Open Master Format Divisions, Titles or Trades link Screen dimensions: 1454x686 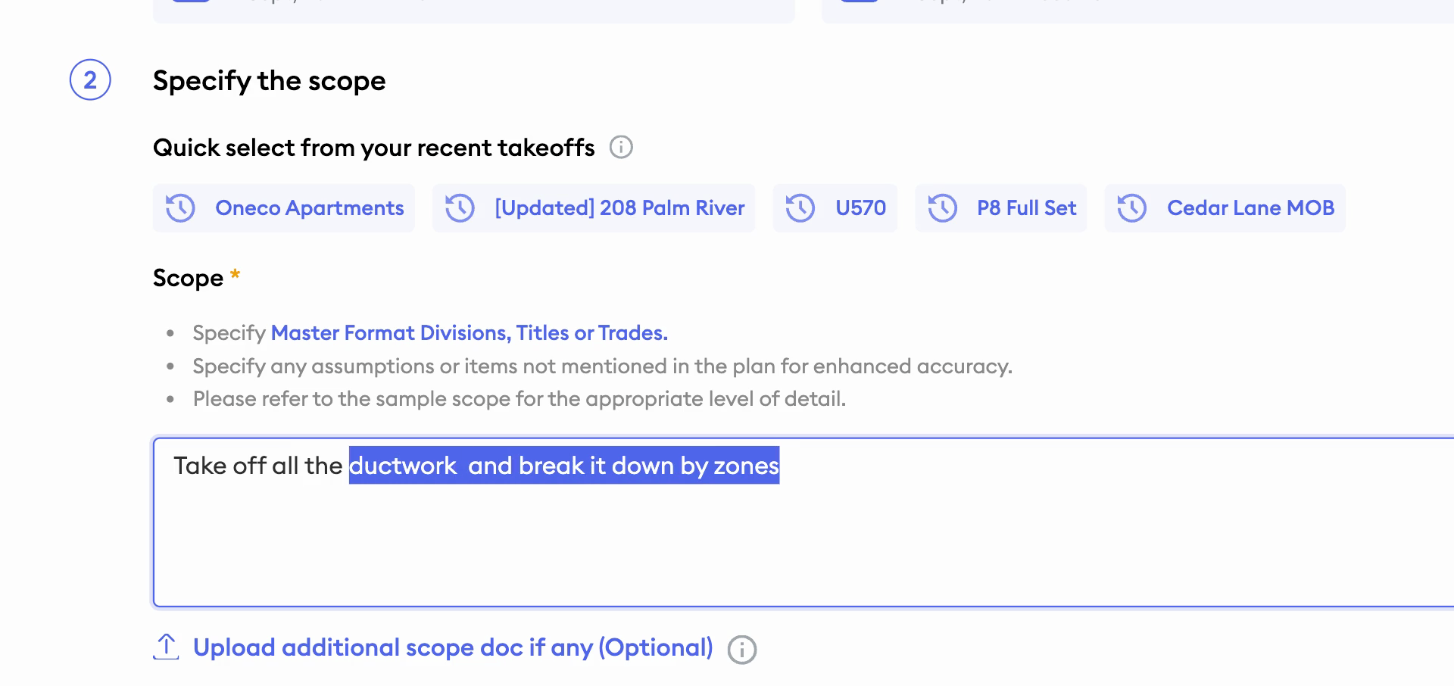click(x=470, y=333)
